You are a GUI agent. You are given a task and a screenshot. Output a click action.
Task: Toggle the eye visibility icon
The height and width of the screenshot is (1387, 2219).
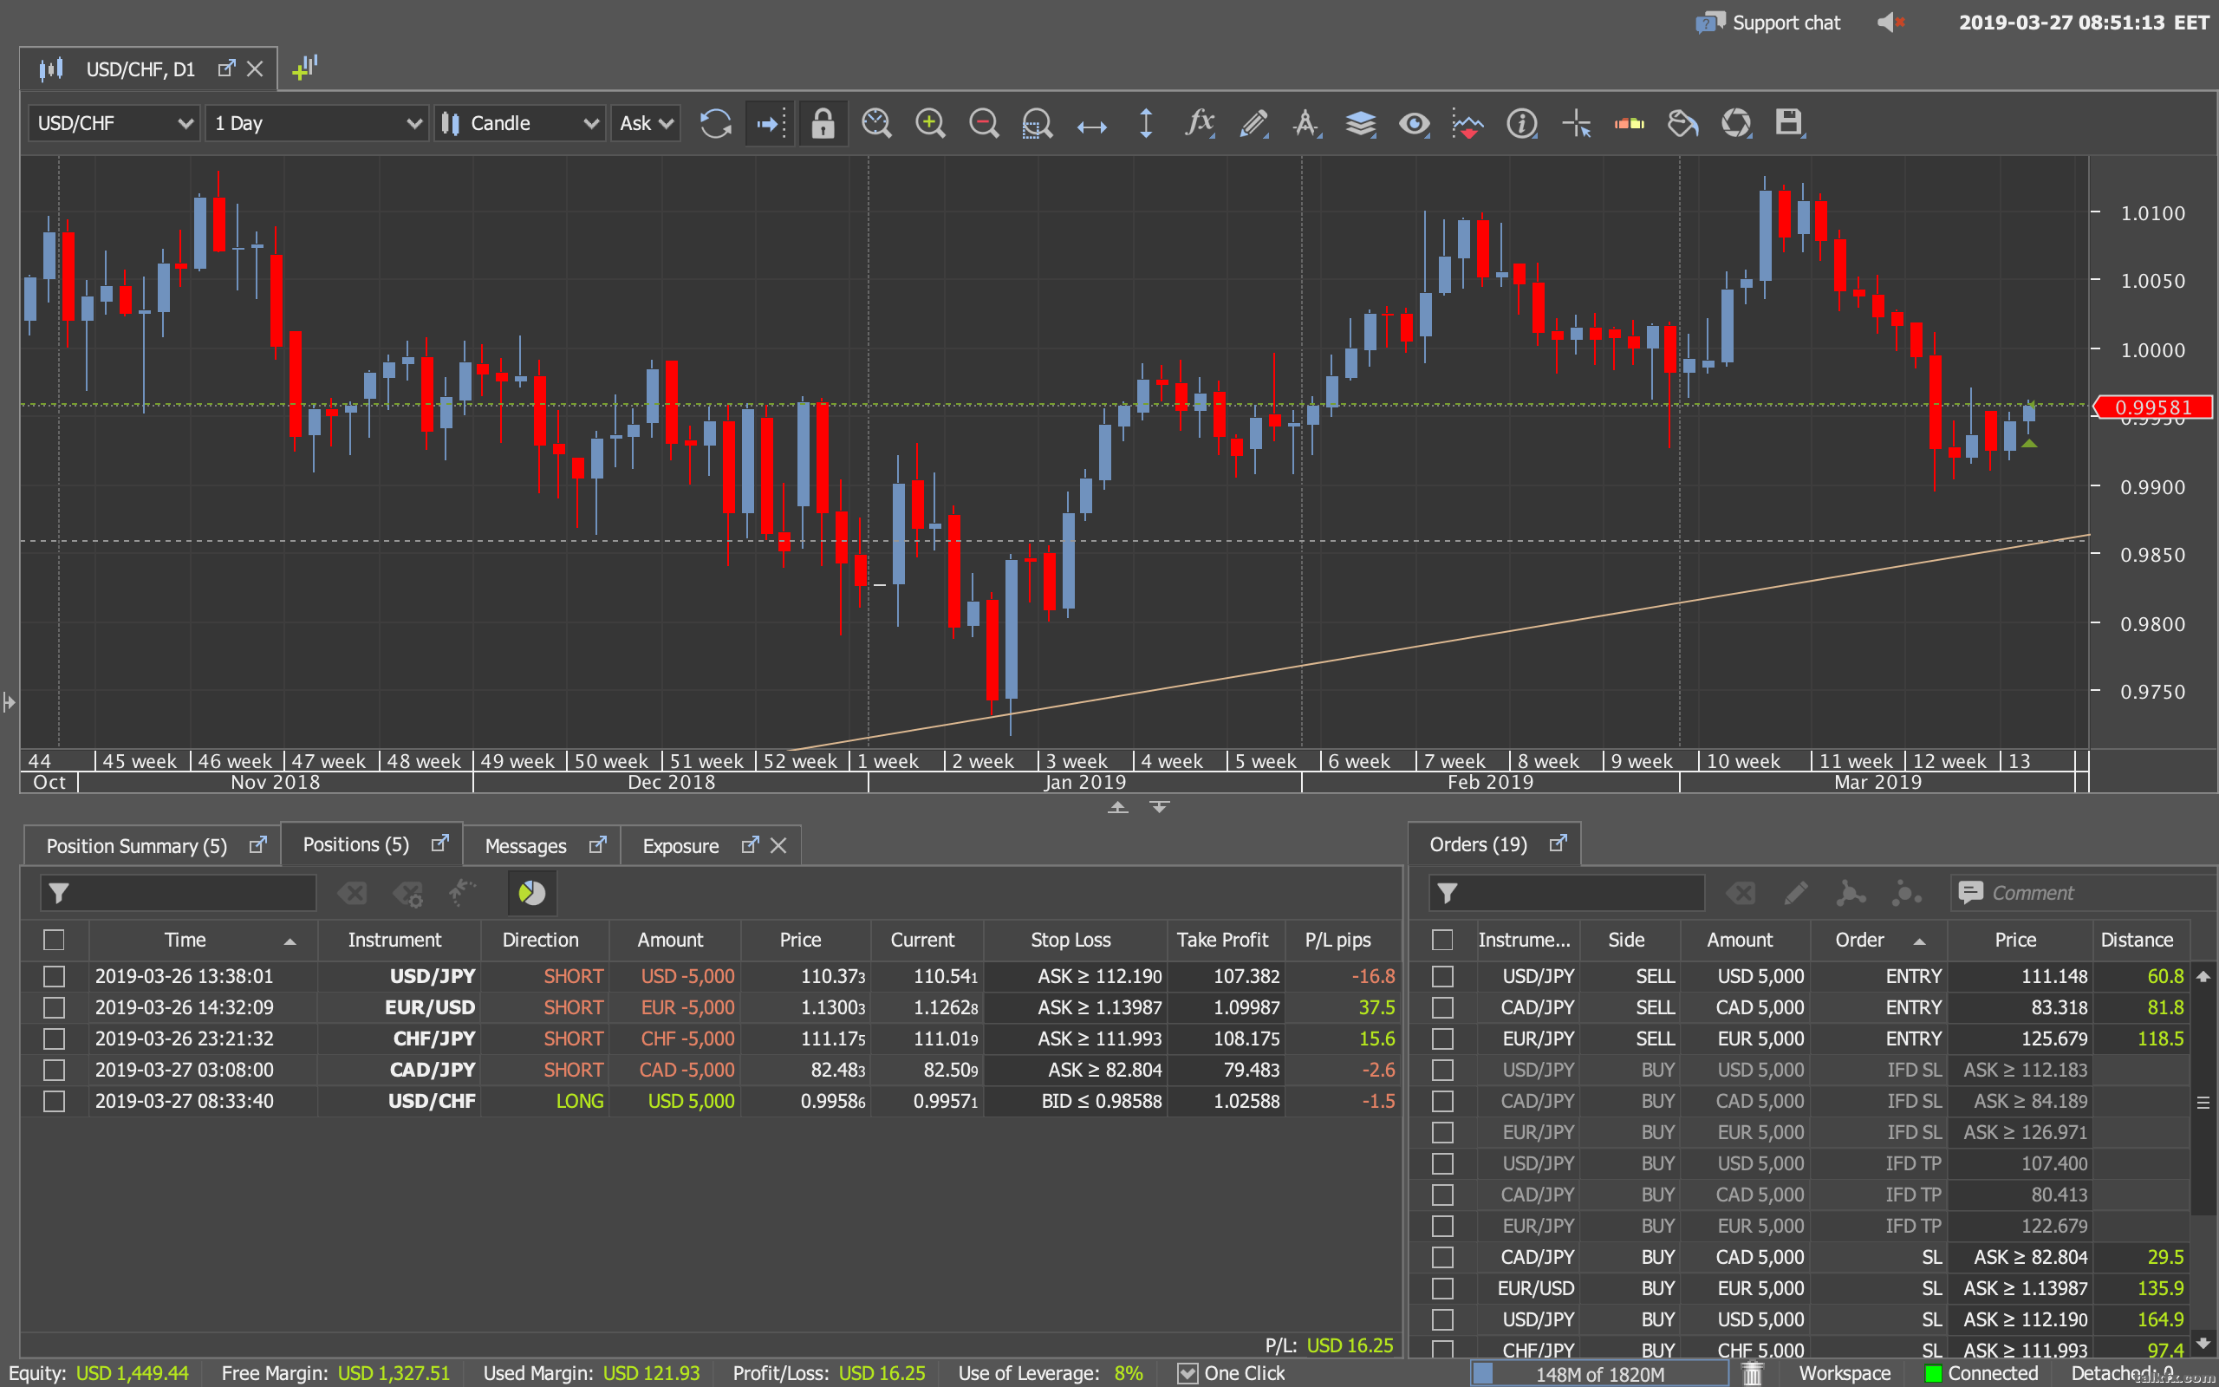(1414, 123)
